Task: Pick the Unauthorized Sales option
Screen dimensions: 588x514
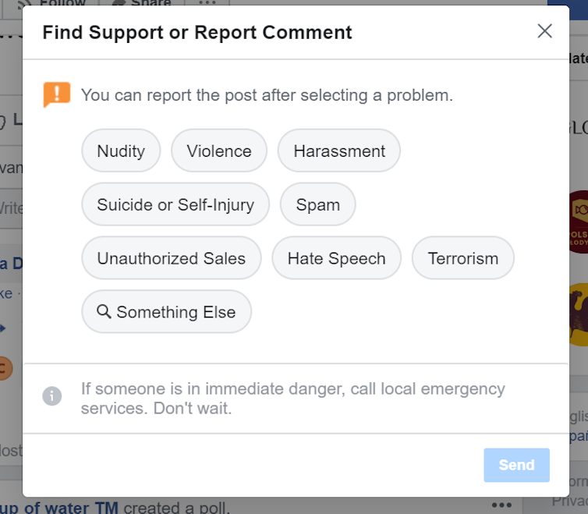Action: point(172,258)
